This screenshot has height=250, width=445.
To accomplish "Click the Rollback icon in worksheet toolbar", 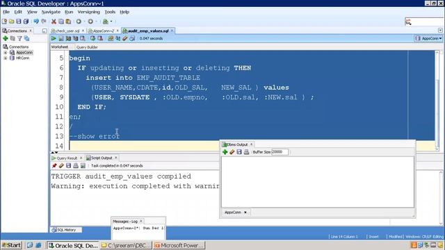I will click(100, 38).
